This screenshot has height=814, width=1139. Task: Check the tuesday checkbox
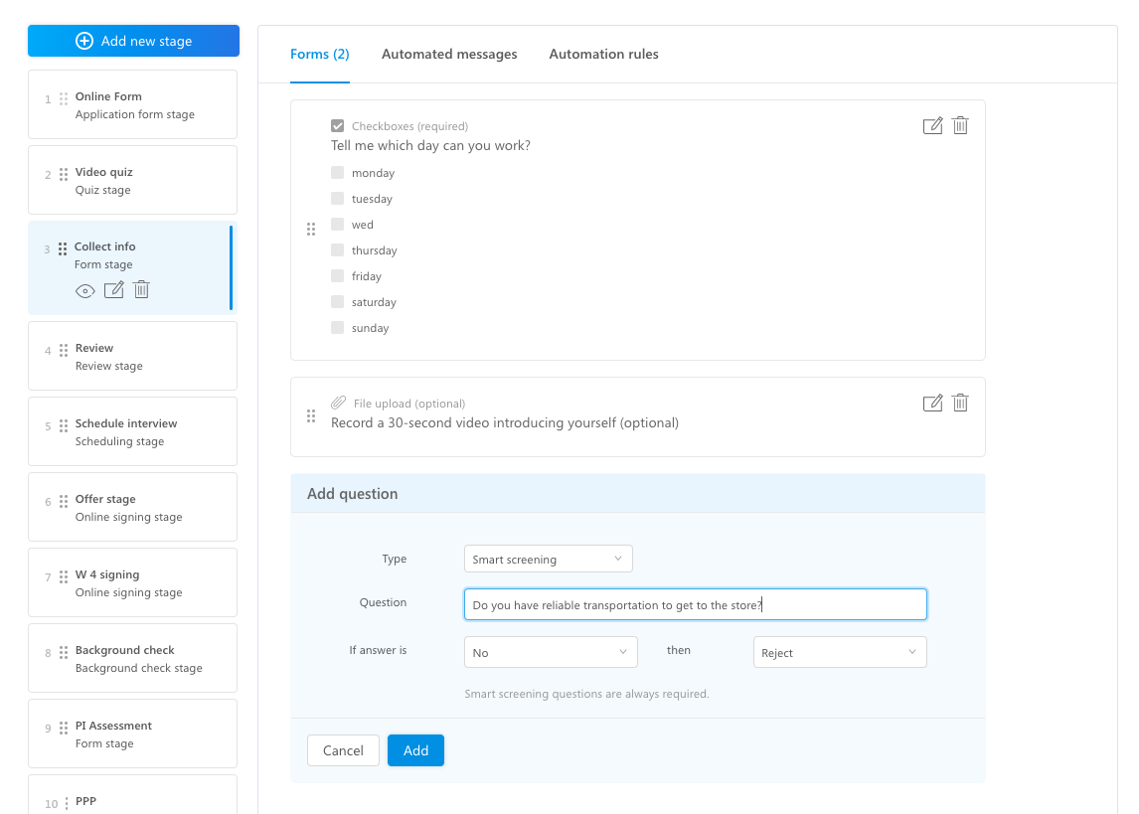pyautogui.click(x=337, y=198)
